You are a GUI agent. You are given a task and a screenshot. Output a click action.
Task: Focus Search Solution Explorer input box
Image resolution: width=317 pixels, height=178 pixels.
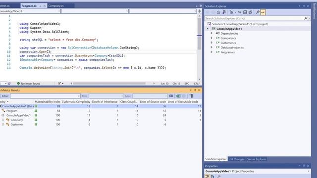254,18
